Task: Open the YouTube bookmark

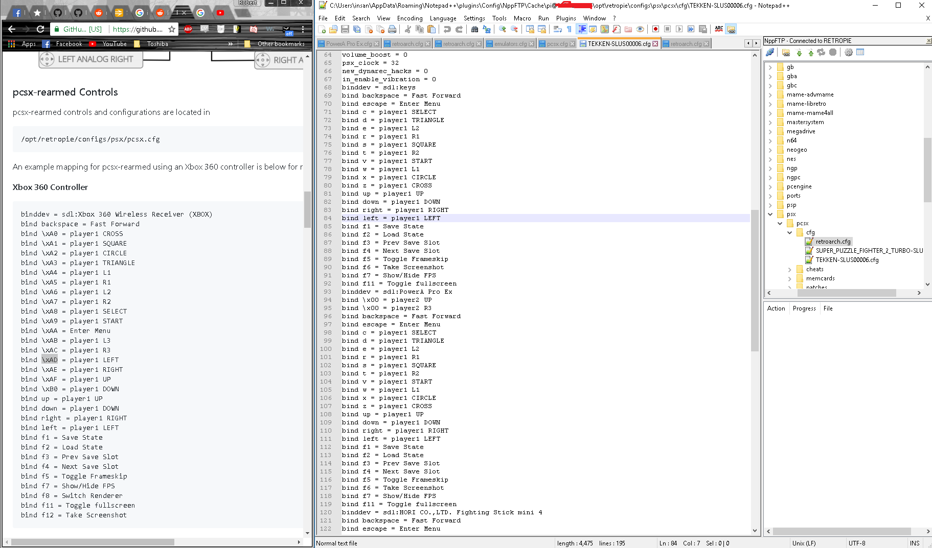Action: click(x=108, y=44)
